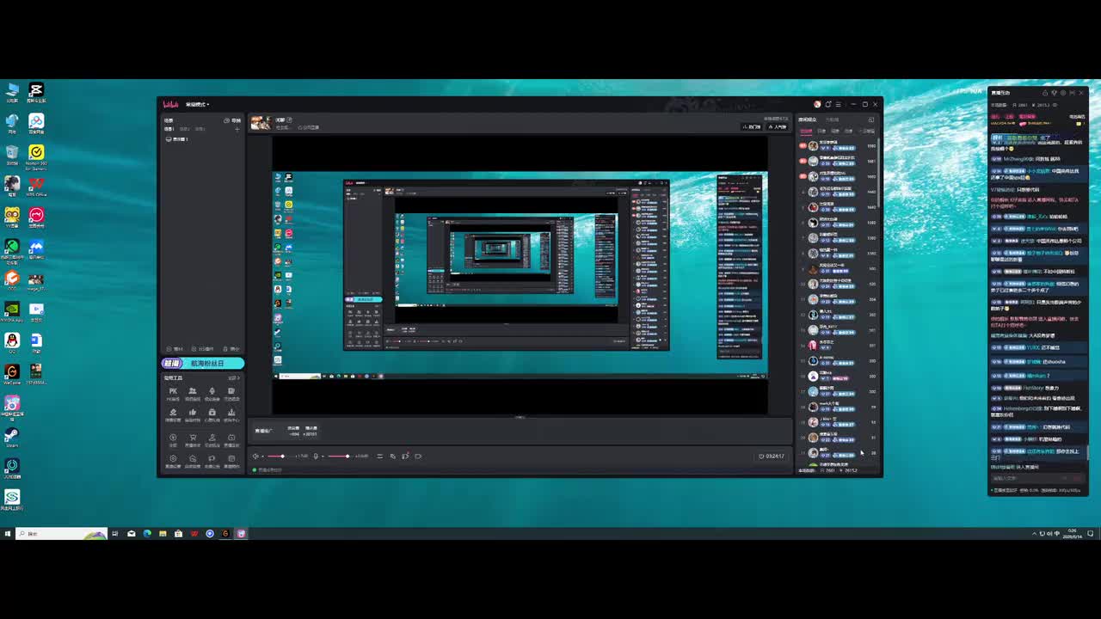
Task: Open the Recycle Bin desktop icon
Action: click(12, 155)
